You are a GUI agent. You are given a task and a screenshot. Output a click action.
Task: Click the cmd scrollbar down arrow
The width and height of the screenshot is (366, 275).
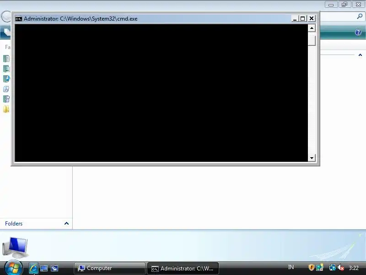[312, 158]
